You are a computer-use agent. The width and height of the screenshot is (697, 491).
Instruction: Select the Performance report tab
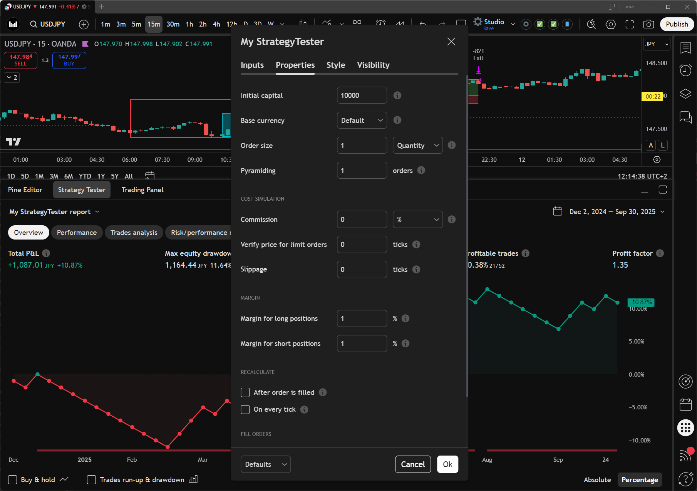[77, 232]
